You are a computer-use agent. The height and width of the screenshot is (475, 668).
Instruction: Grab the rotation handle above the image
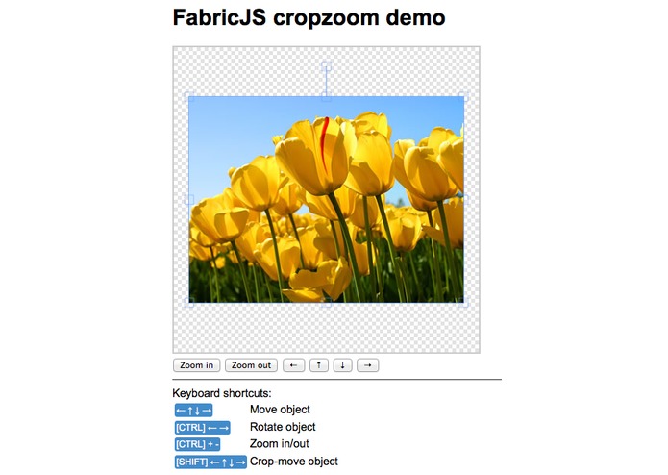[x=327, y=65]
